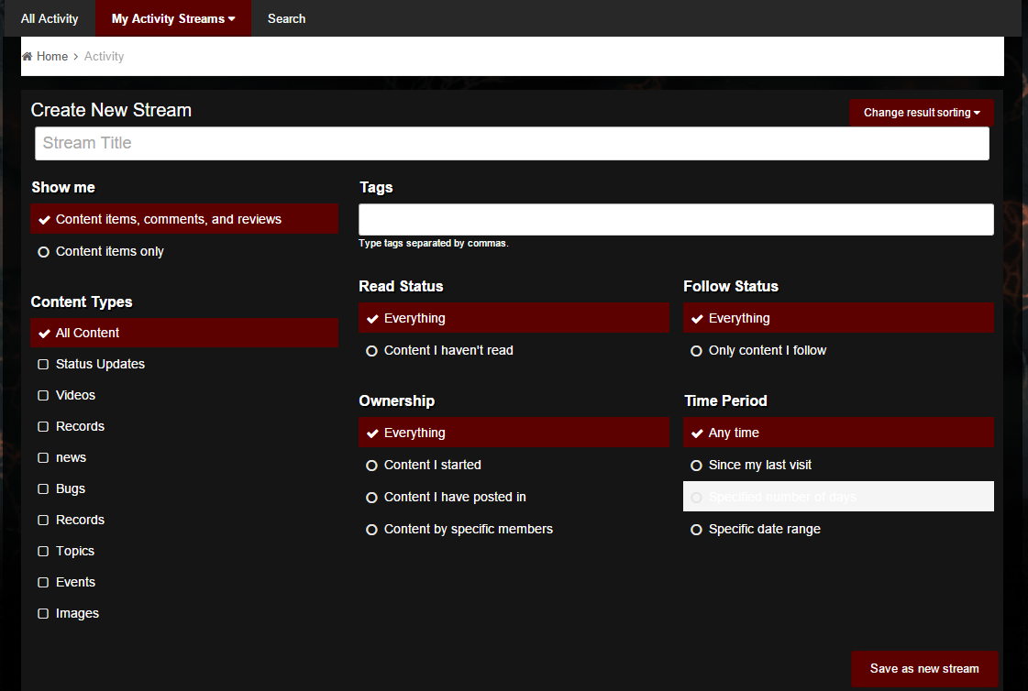This screenshot has height=691, width=1028.
Task: Select Content I started option
Action: [x=514, y=465]
